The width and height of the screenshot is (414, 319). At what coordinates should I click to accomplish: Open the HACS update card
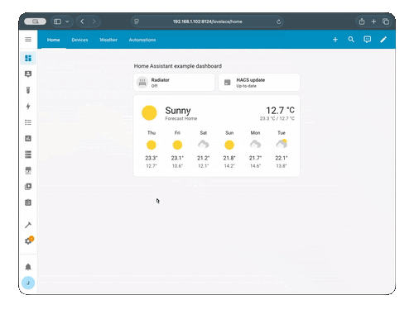point(259,83)
